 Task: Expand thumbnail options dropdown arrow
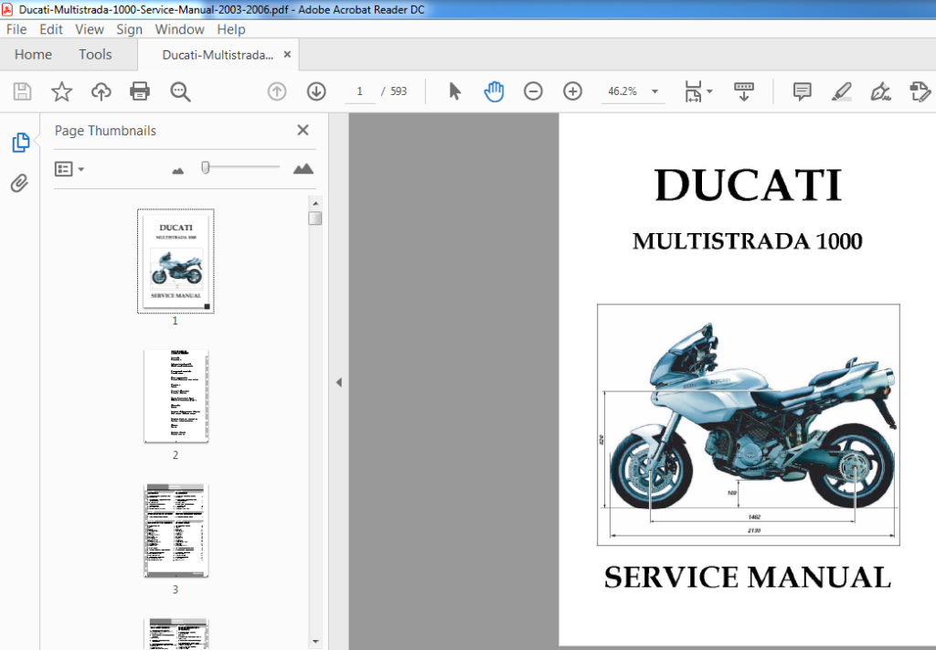81,169
